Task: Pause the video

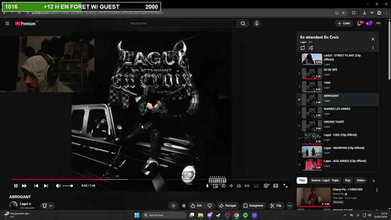Action: click(16, 186)
